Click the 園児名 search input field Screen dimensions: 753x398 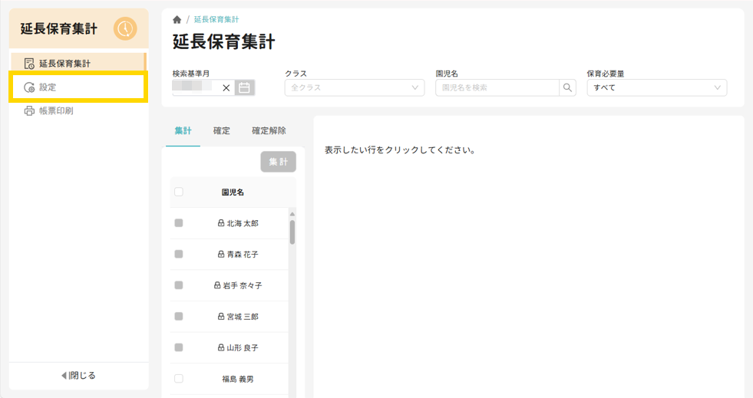[x=497, y=87]
